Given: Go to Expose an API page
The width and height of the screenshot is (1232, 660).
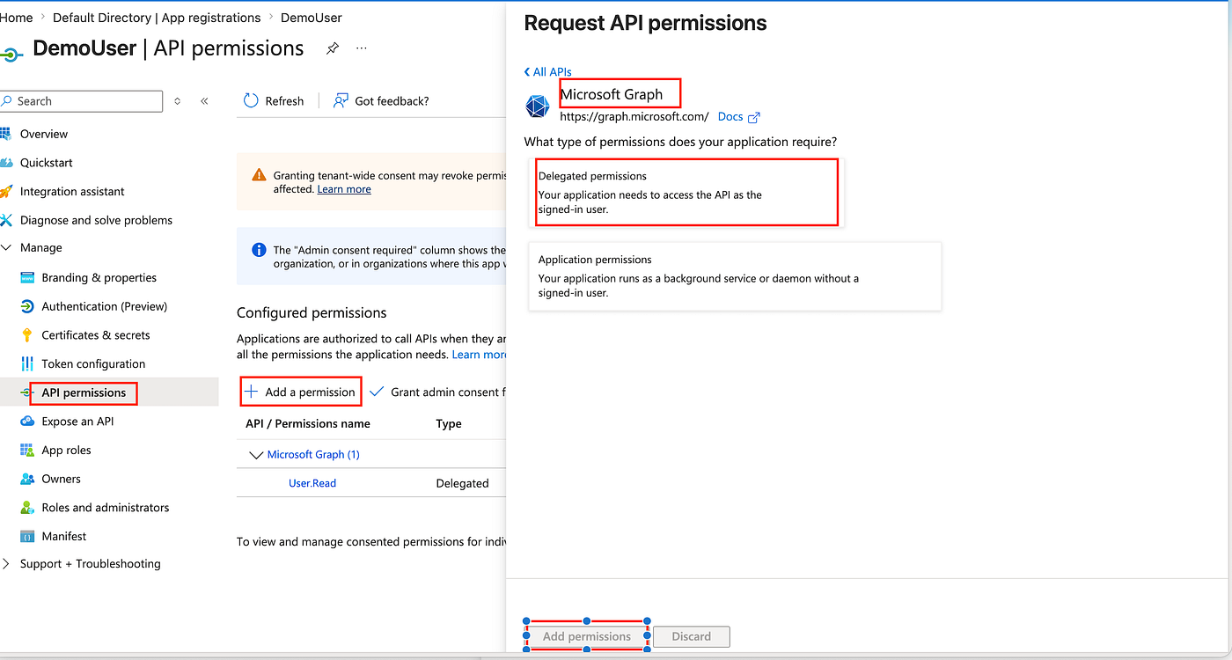Looking at the screenshot, I should [x=77, y=422].
